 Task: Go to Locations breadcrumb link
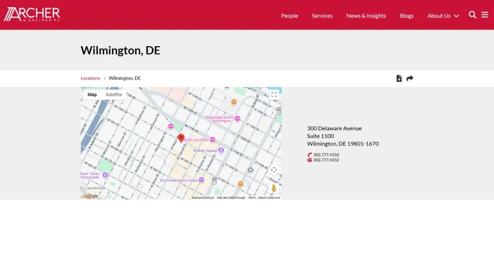click(x=90, y=78)
